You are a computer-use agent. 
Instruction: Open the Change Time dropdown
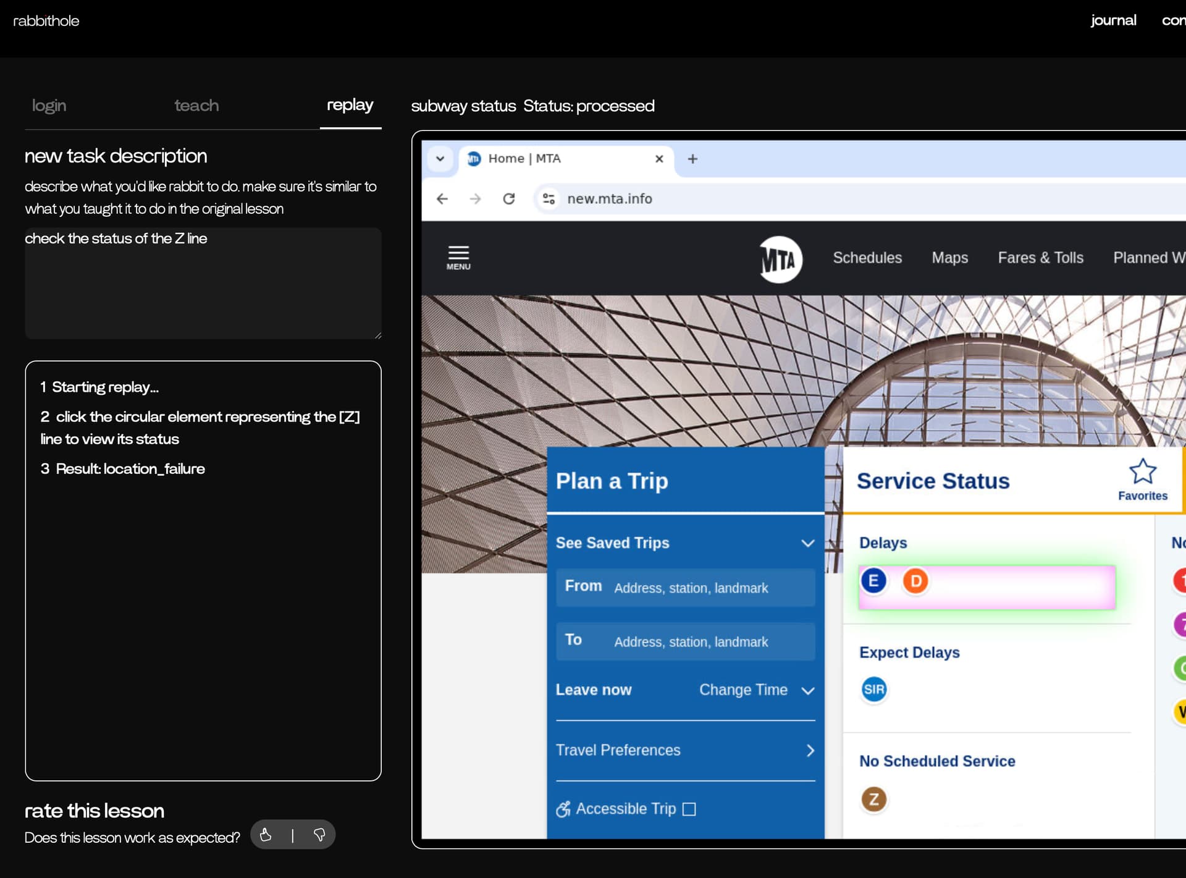[x=757, y=690]
